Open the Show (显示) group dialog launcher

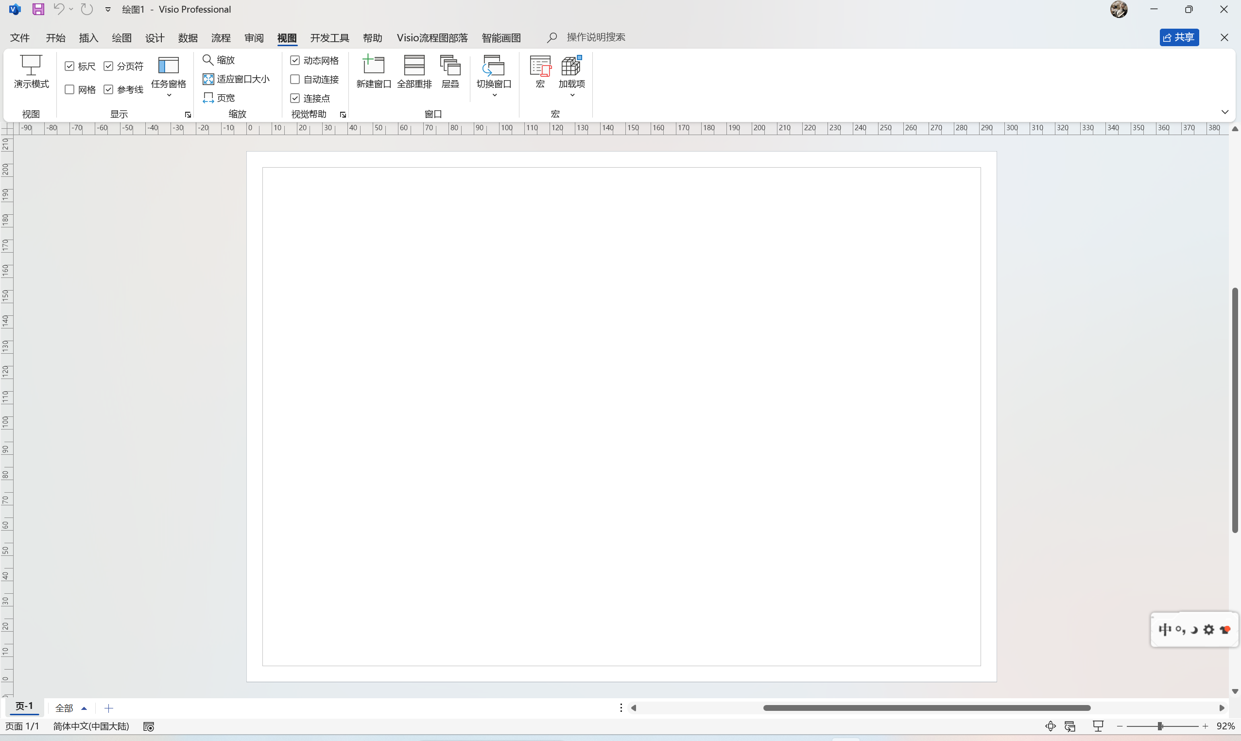188,115
